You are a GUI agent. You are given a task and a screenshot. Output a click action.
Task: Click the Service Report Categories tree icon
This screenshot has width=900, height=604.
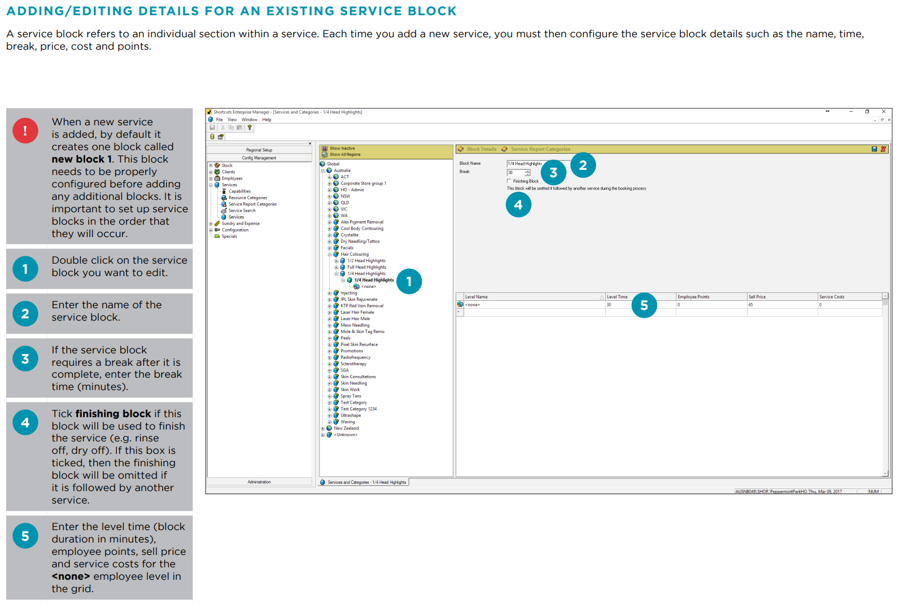(x=224, y=204)
